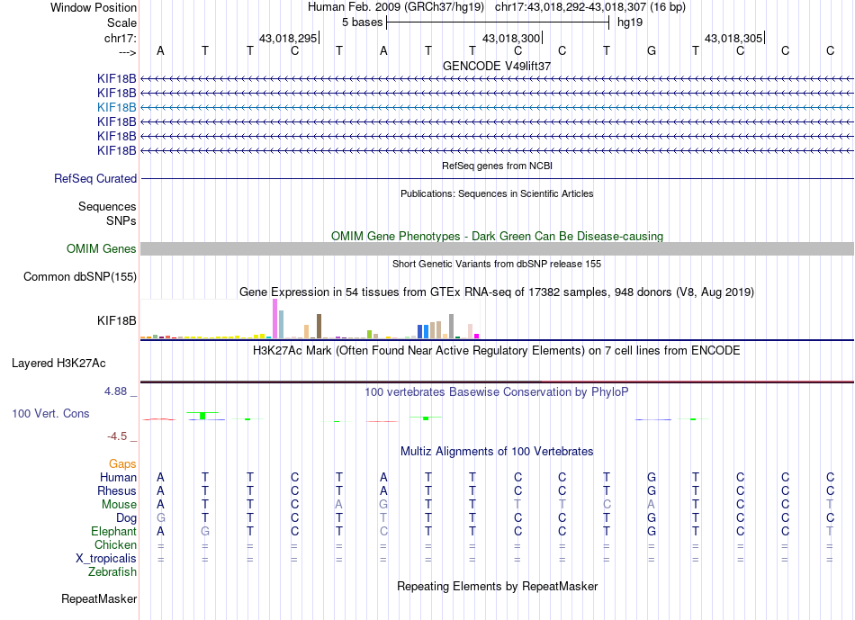This screenshot has width=855, height=620.
Task: Click the 43,018,295 ruler position
Action: click(x=288, y=38)
